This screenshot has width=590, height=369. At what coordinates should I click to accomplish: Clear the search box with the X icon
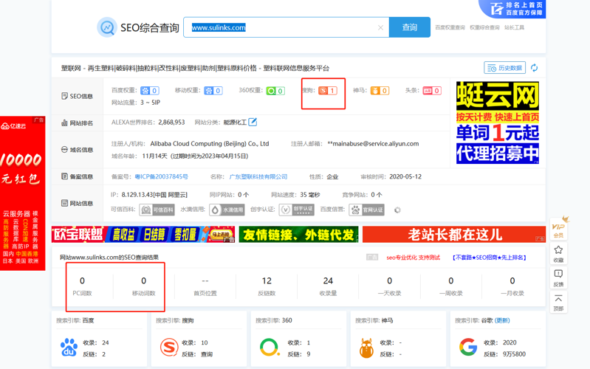380,28
